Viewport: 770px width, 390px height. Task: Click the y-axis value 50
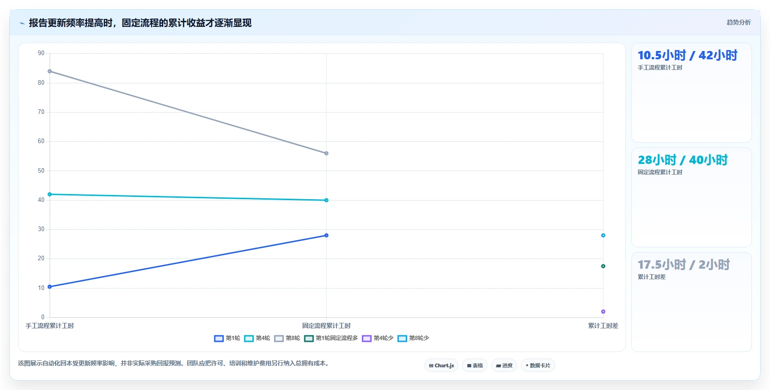coord(41,170)
